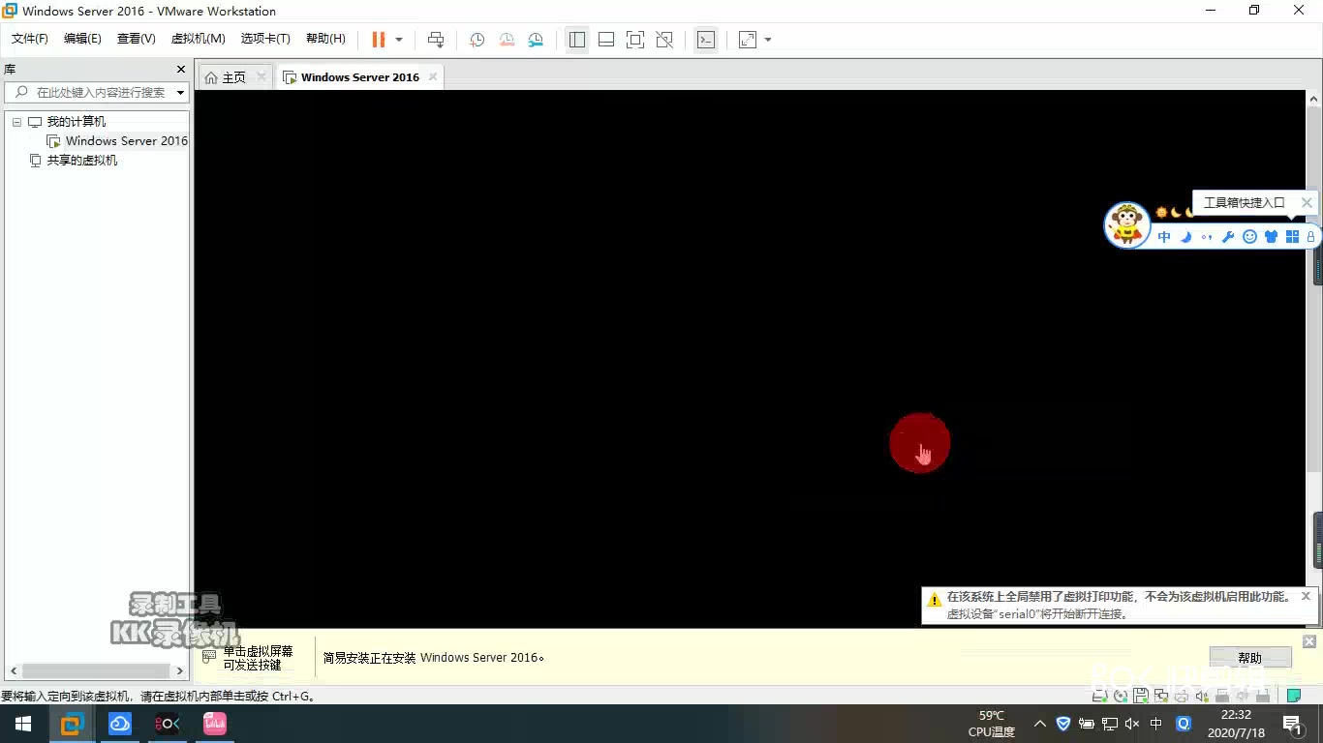Open the wrench tools icon on IME bar
The width and height of the screenshot is (1323, 743).
(1228, 237)
